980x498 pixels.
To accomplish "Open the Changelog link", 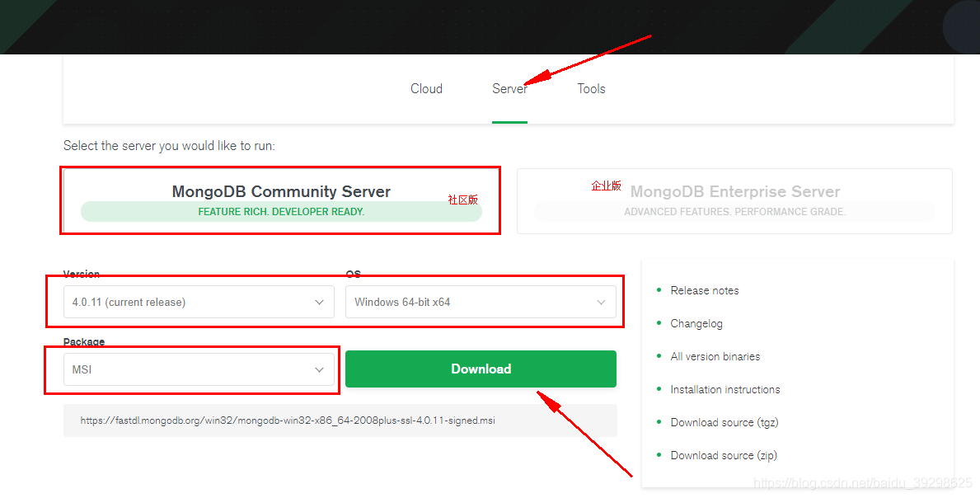I will (x=696, y=324).
